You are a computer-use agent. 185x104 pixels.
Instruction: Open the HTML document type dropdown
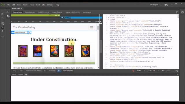141,71
